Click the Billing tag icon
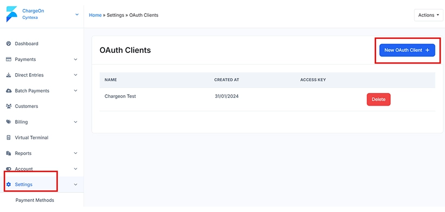The height and width of the screenshot is (212, 445). [9, 122]
